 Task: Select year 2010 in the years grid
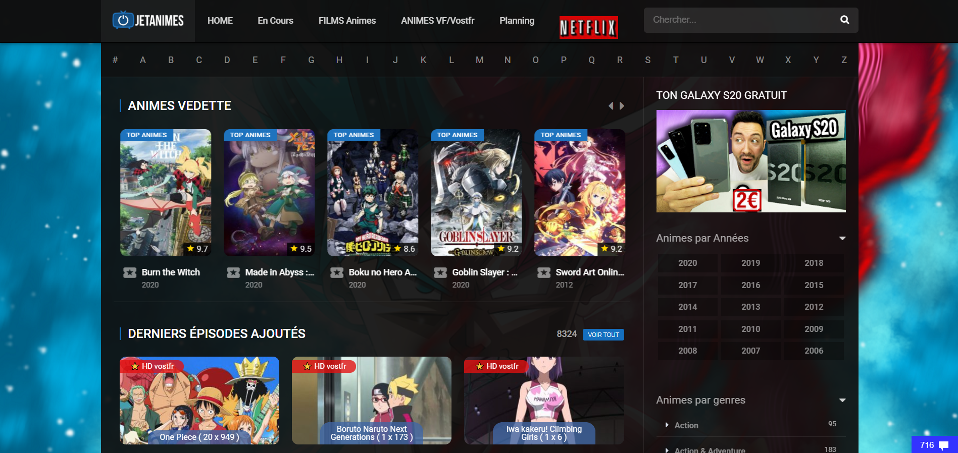click(x=750, y=329)
